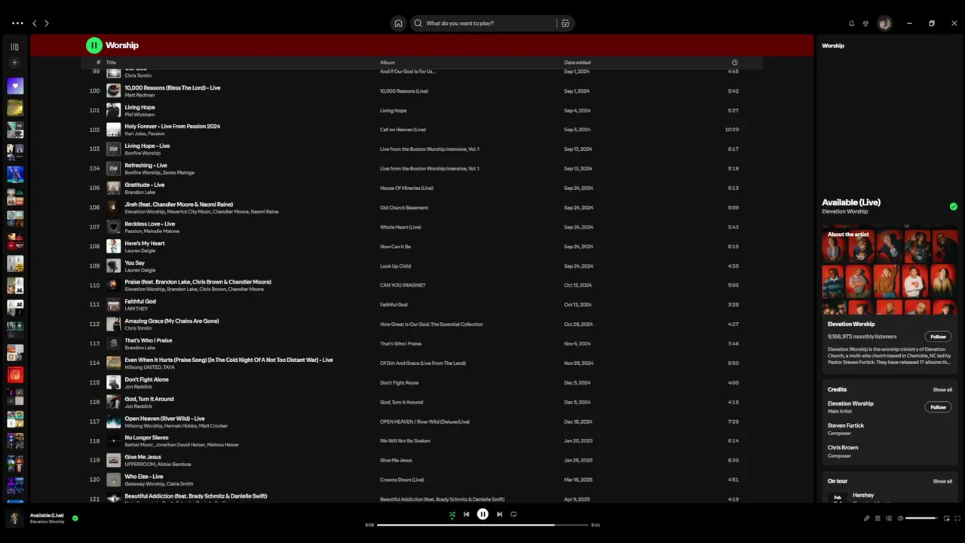Toggle the lyrics microphone icon
This screenshot has width=965, height=543.
pyautogui.click(x=866, y=518)
